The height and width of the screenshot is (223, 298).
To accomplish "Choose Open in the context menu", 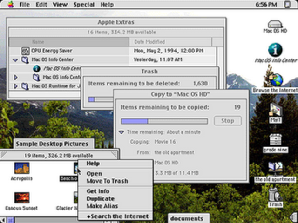I will [115, 173].
